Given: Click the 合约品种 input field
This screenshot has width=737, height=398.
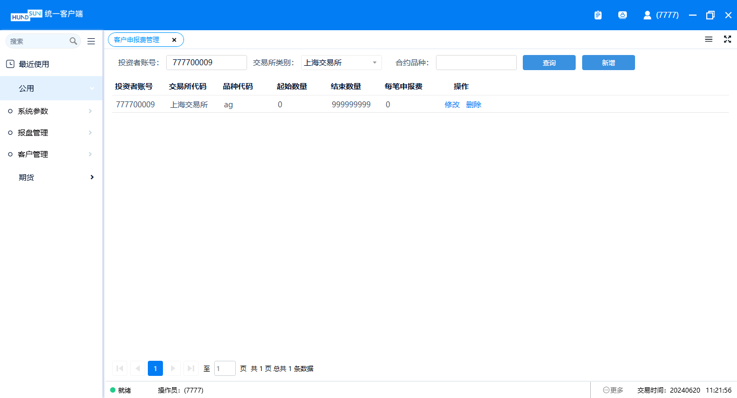Looking at the screenshot, I should (x=476, y=63).
